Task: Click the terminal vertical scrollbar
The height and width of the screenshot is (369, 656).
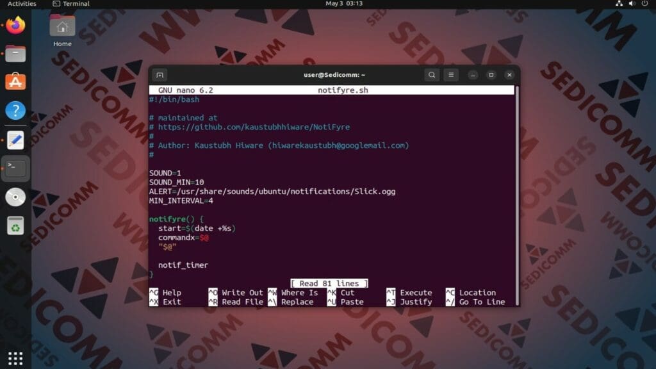Action: 517,196
